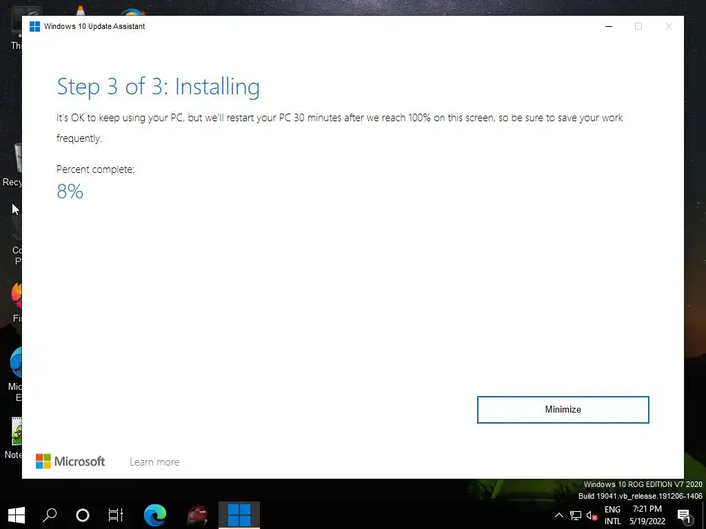Open the Action Center notifications icon

click(685, 515)
